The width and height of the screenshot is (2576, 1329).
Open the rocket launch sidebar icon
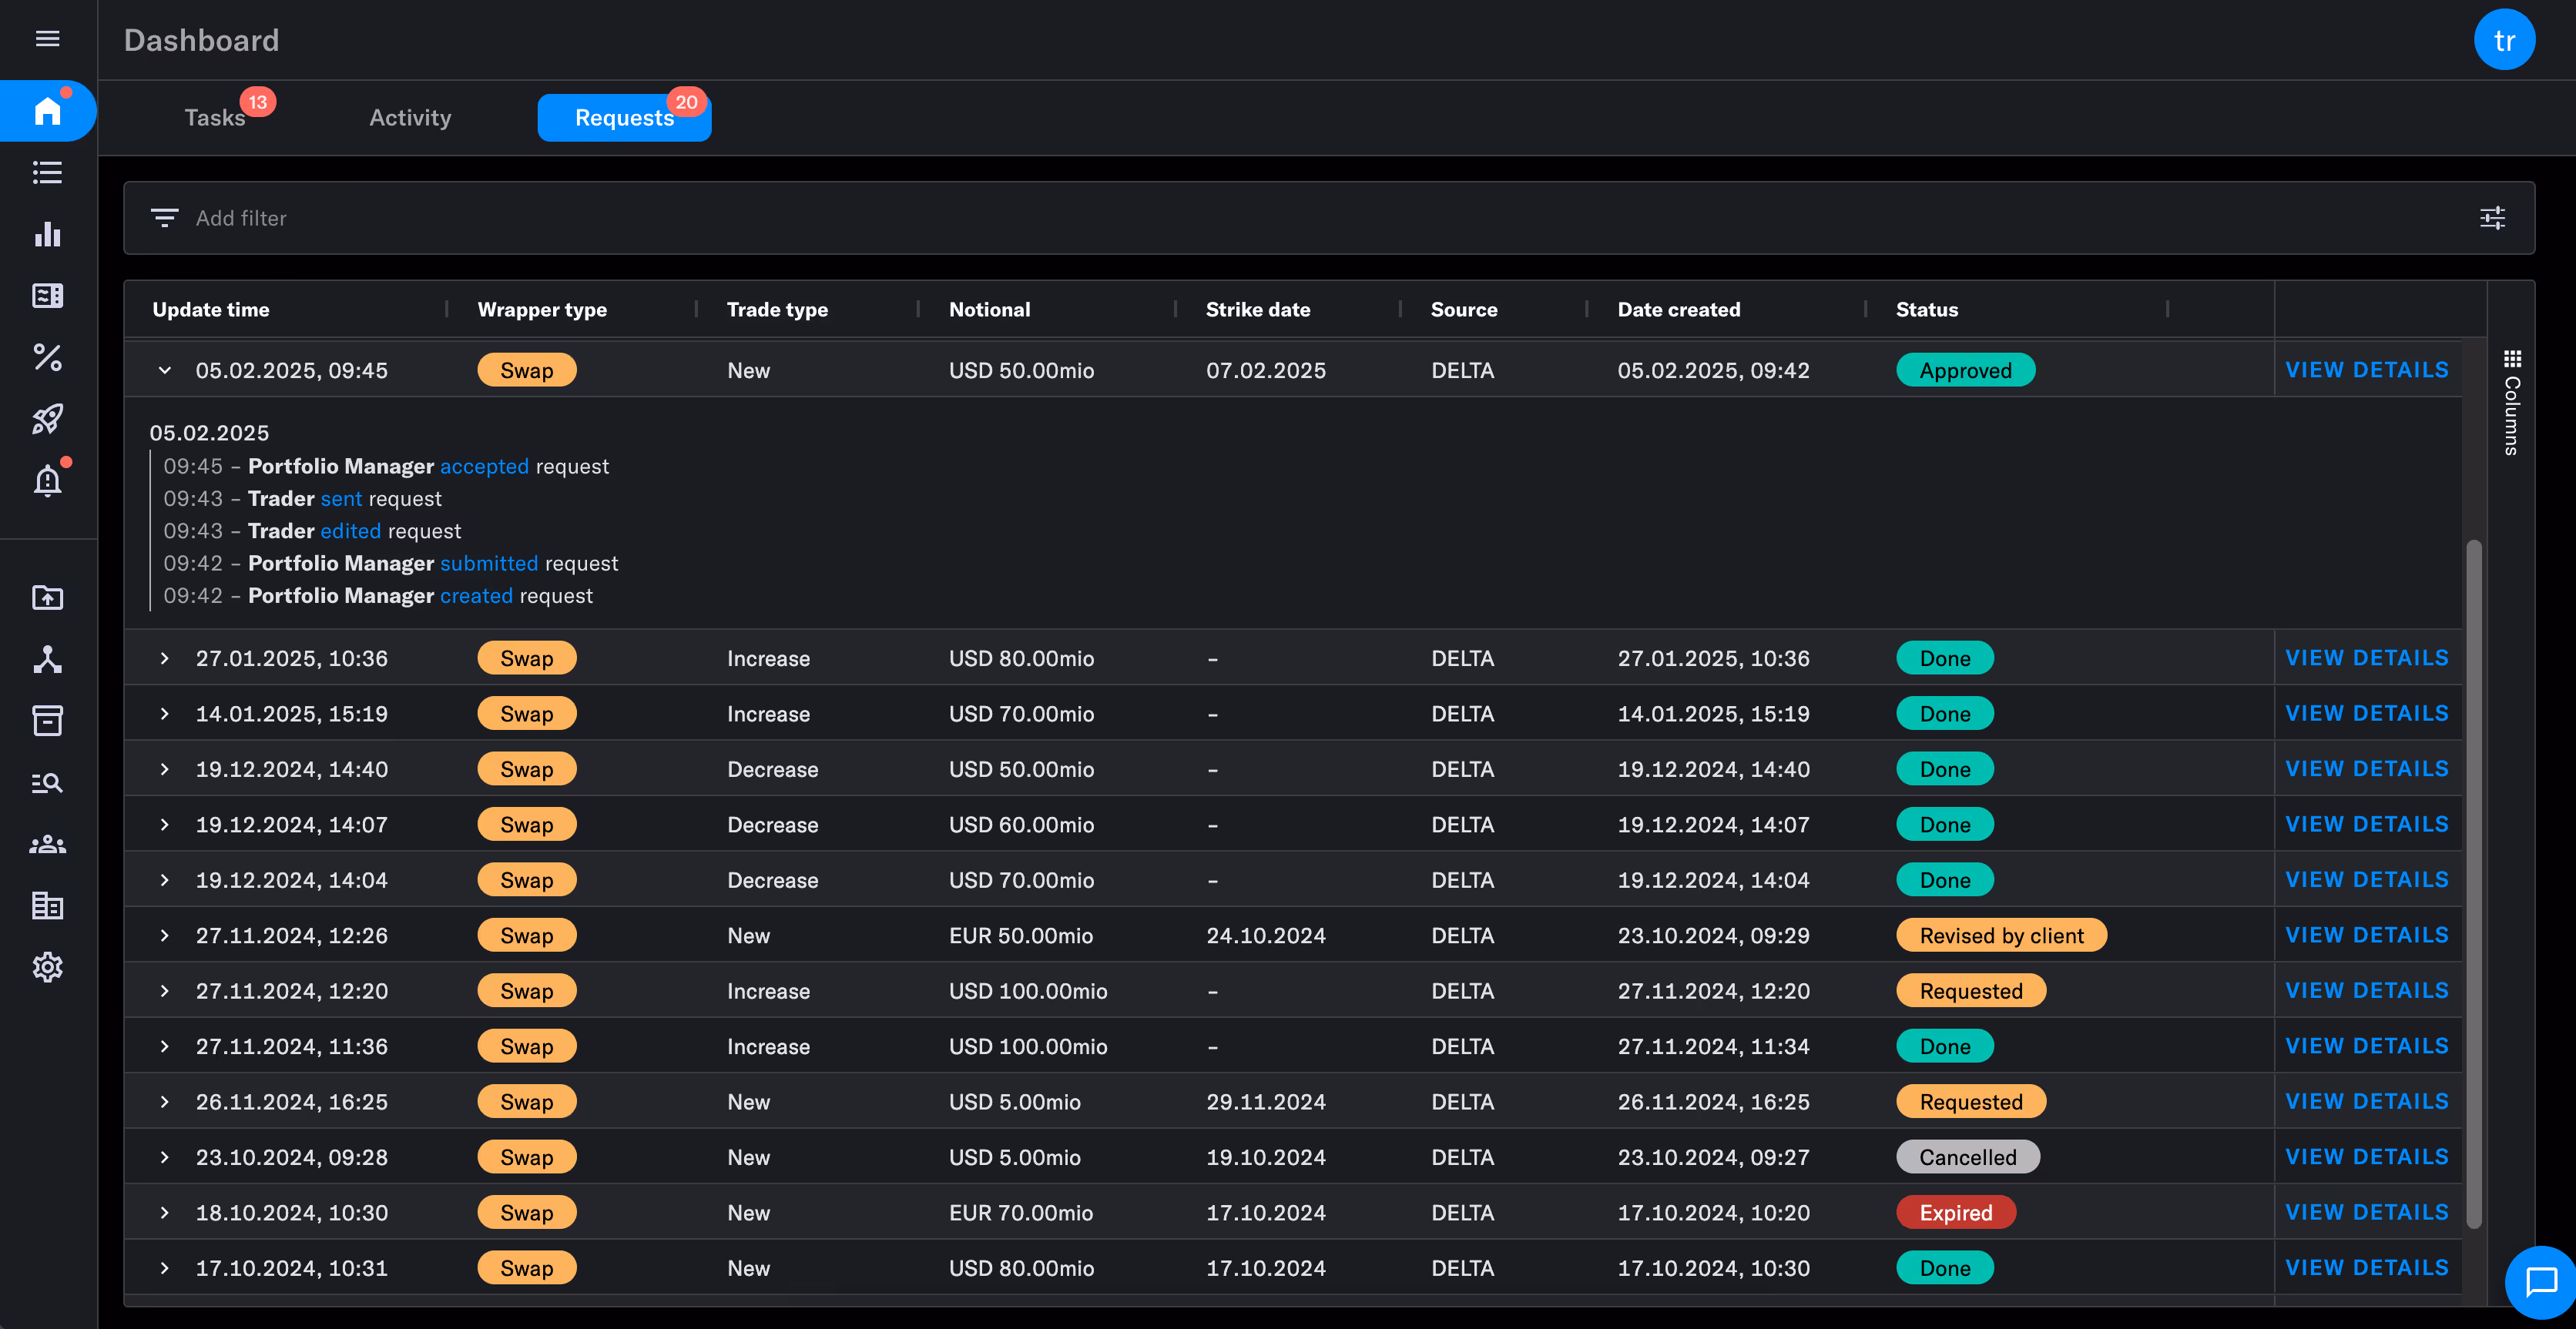click(47, 419)
